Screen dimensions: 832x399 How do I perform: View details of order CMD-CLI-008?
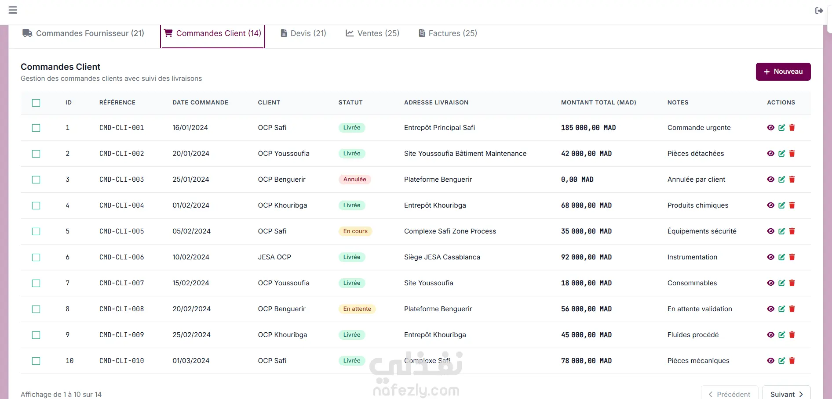(x=770, y=309)
